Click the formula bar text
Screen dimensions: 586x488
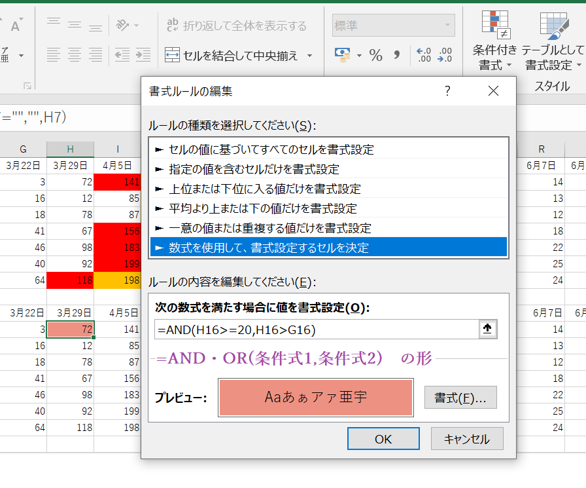[x=33, y=117]
